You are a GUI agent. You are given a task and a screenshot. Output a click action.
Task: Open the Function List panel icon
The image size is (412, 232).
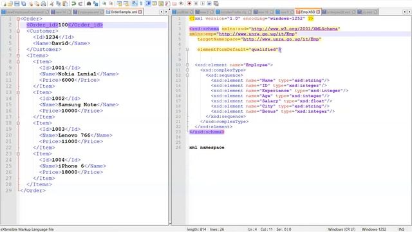[167, 4]
